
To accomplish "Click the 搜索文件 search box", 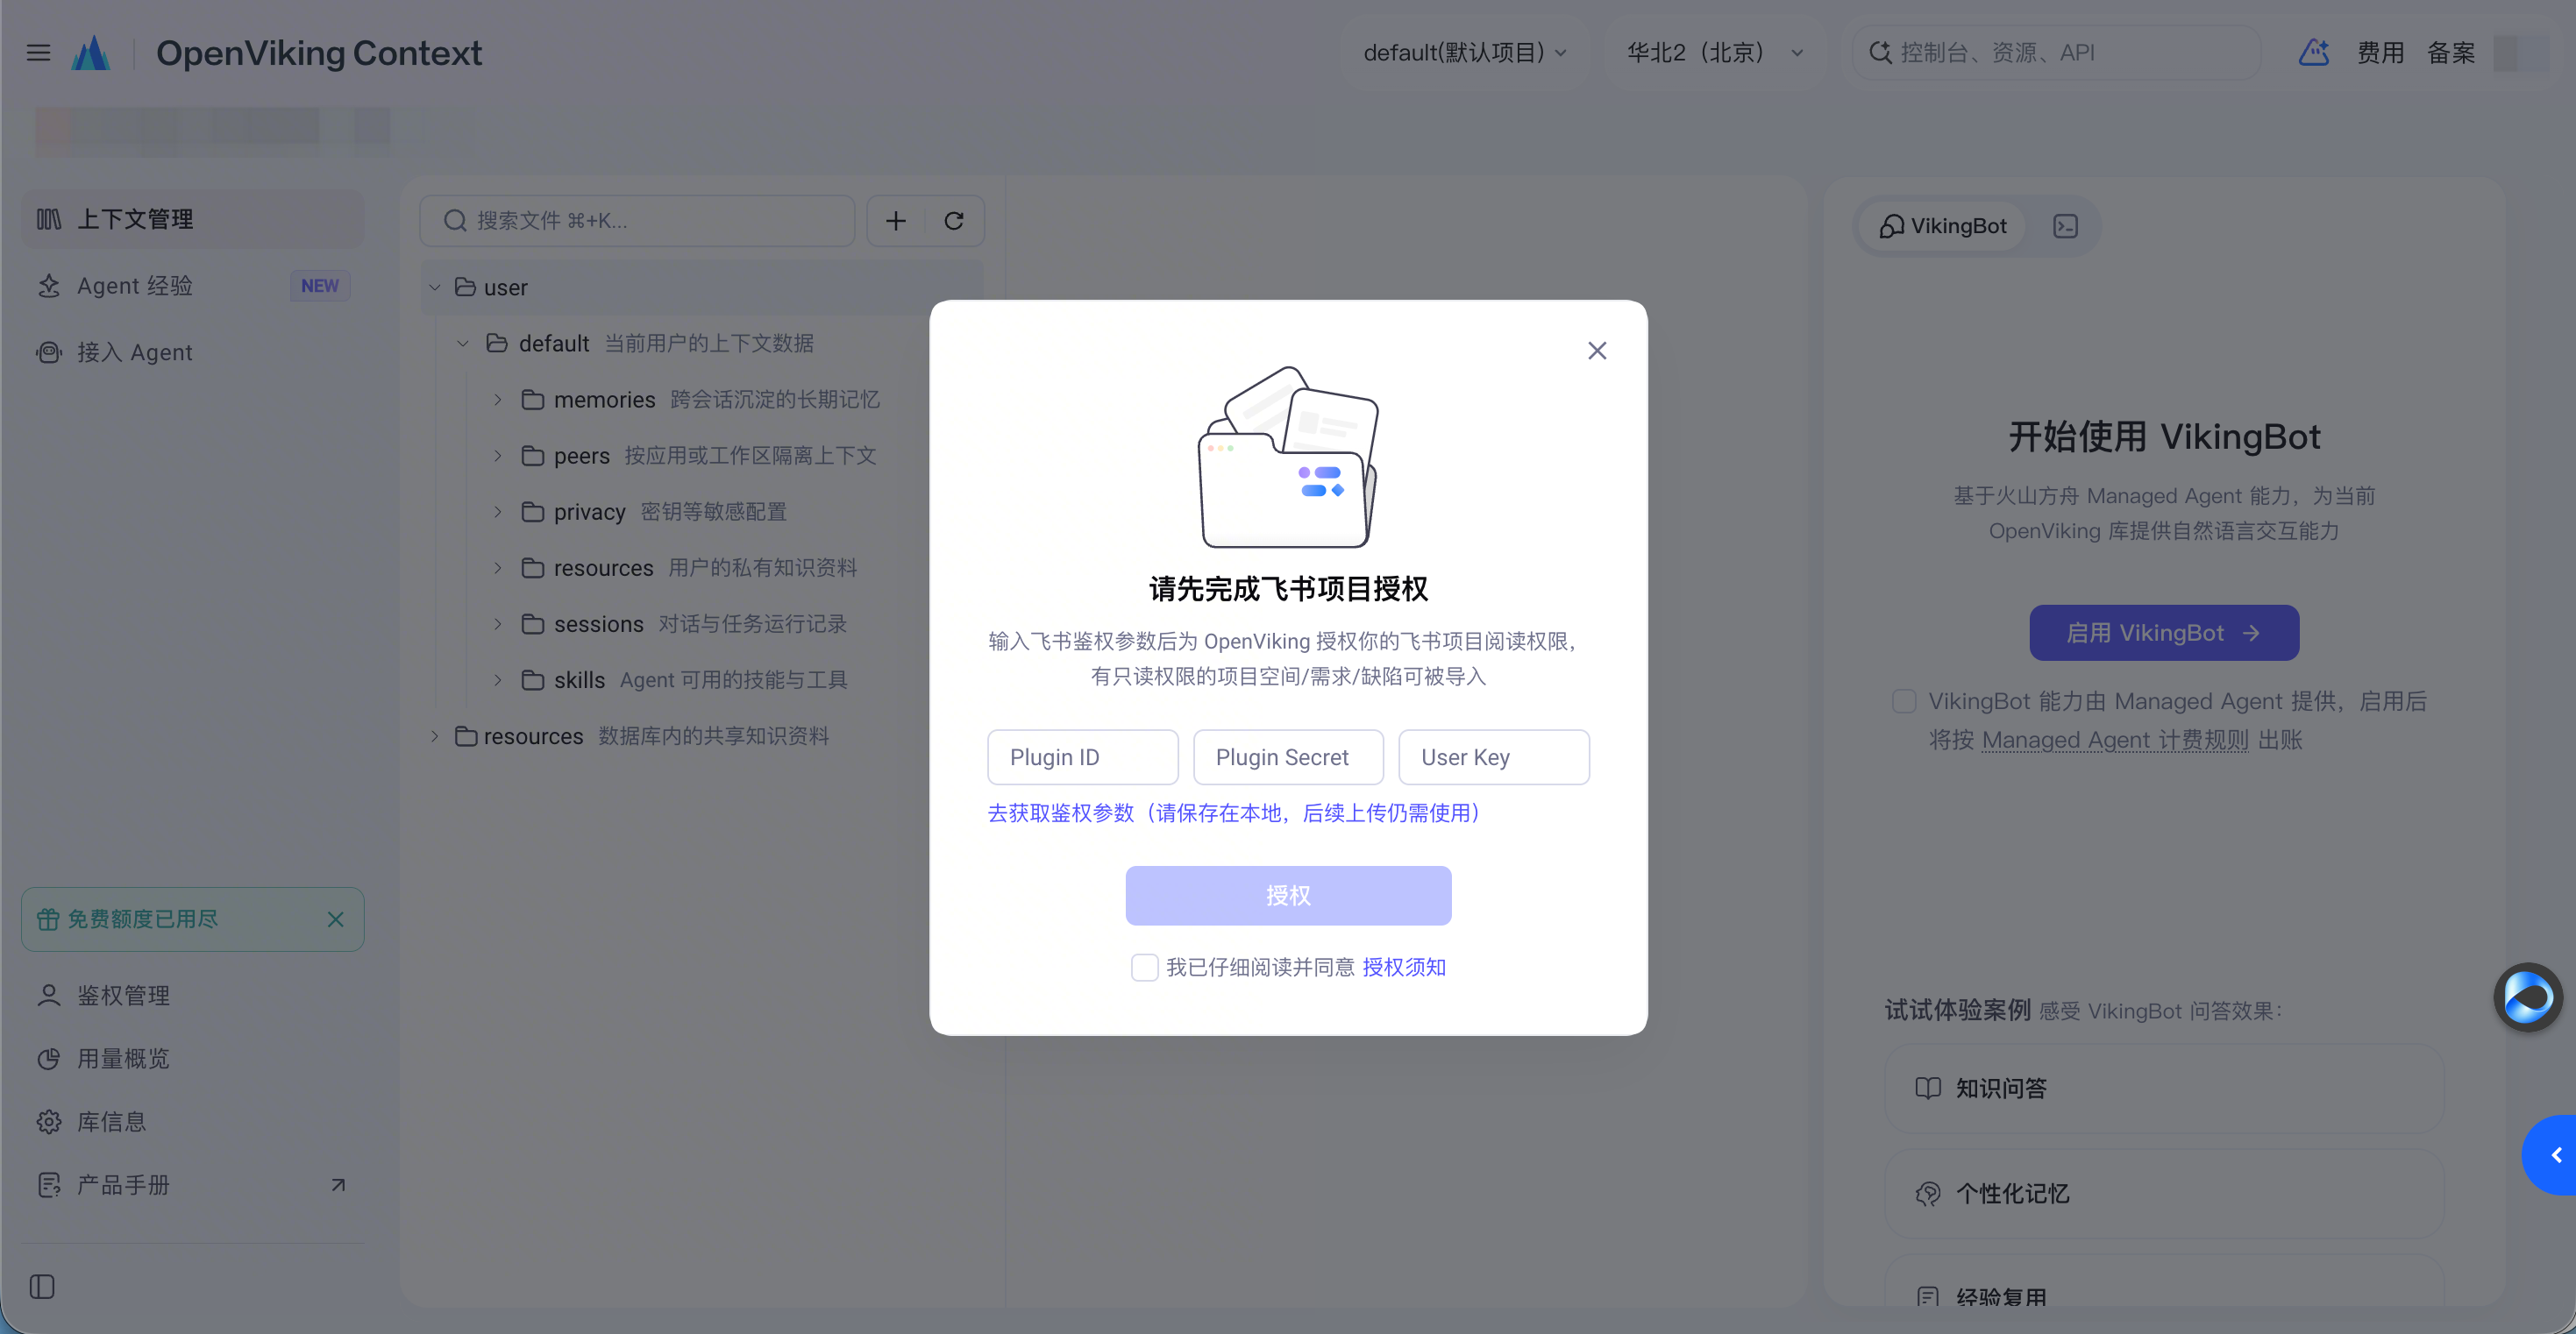I will pos(637,221).
